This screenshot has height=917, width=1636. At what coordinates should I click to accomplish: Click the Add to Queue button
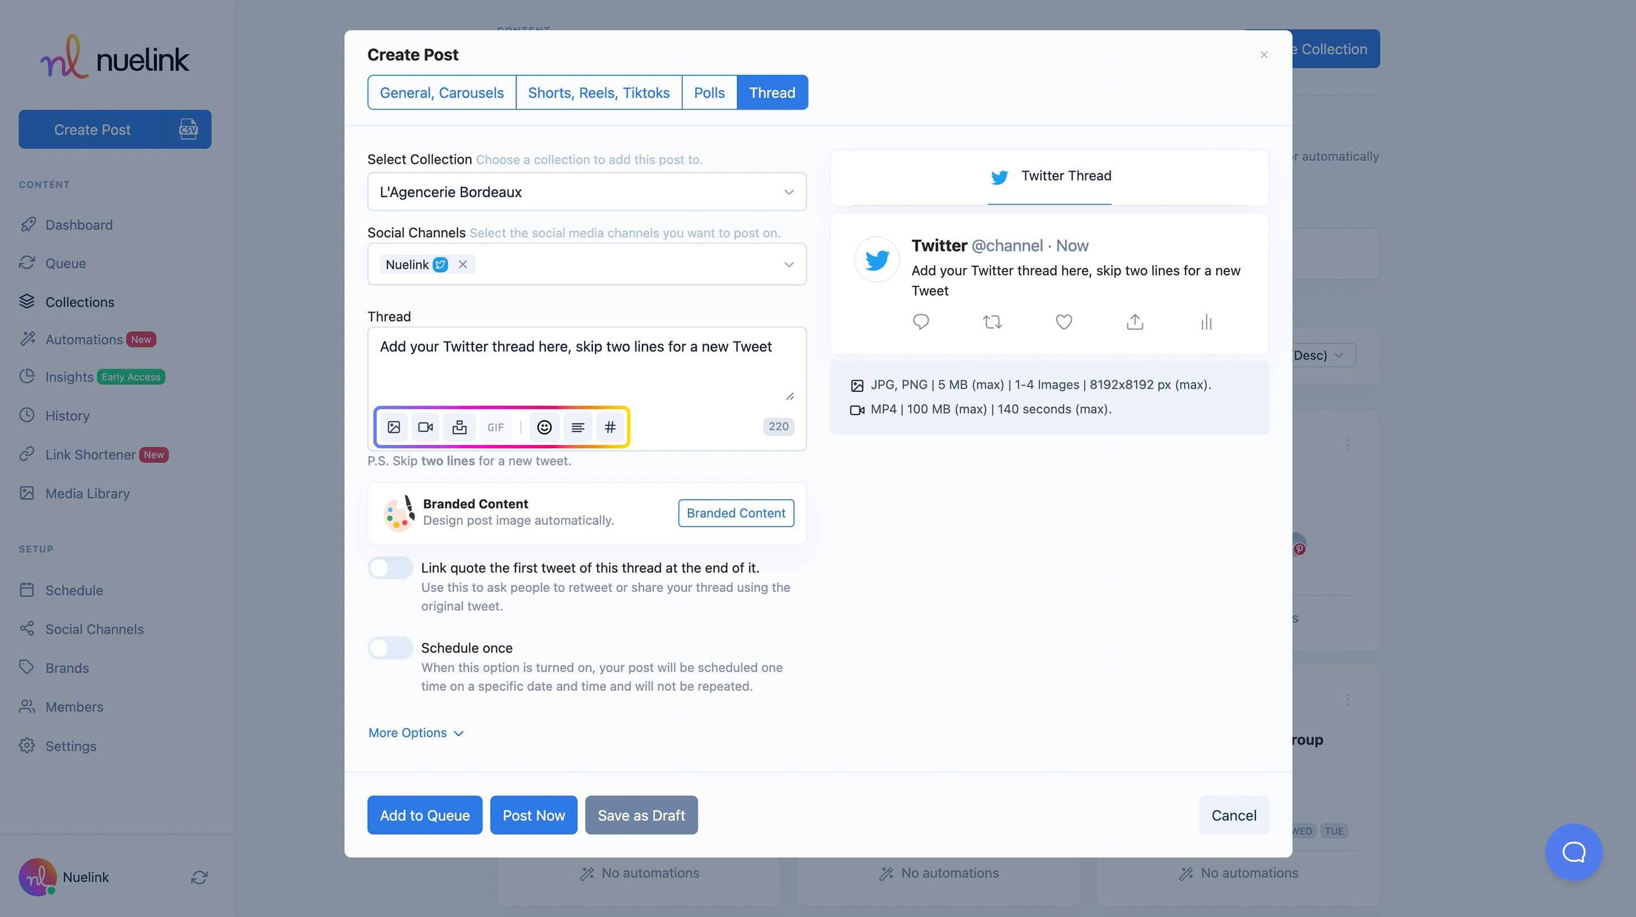424,815
